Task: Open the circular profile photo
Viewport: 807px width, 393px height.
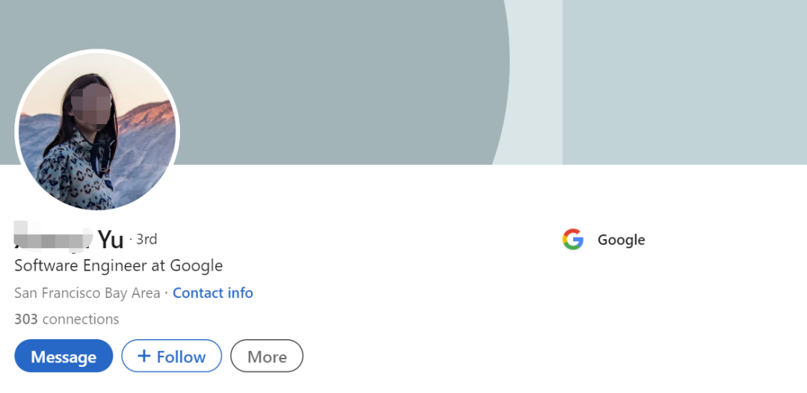Action: pyautogui.click(x=97, y=129)
